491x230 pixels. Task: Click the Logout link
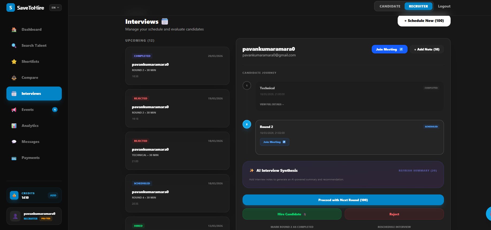pyautogui.click(x=444, y=6)
